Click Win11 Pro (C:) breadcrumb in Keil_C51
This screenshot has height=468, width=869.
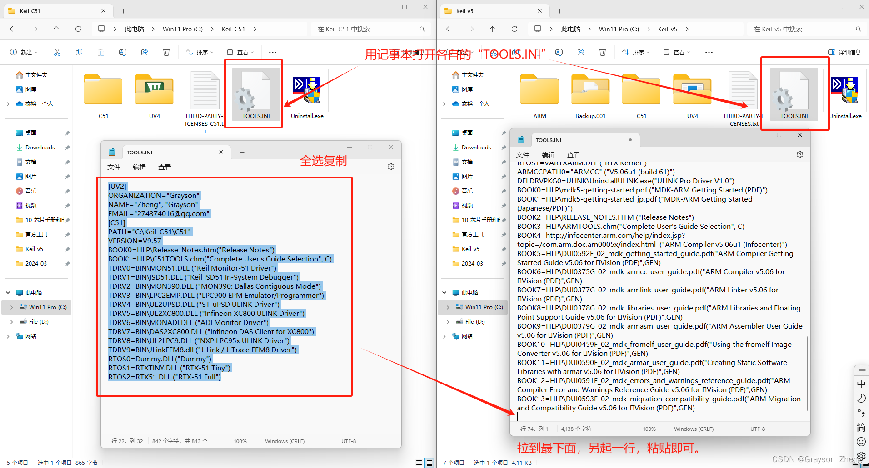point(183,29)
